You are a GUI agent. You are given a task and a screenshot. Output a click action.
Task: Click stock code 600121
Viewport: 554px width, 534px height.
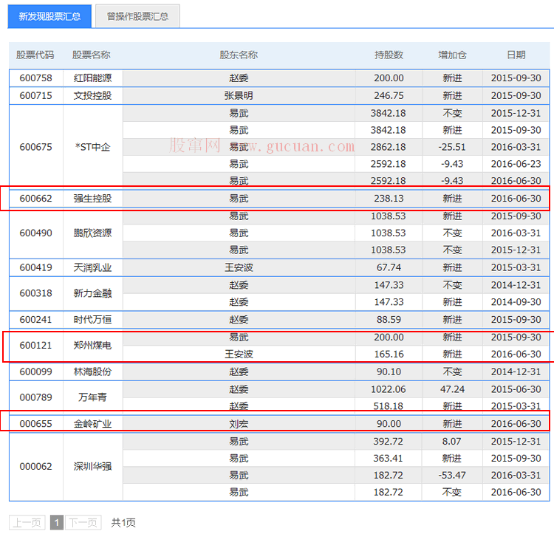[35, 346]
